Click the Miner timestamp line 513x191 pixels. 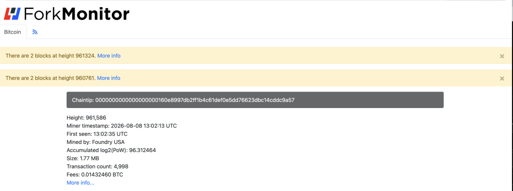[x=122, y=125]
